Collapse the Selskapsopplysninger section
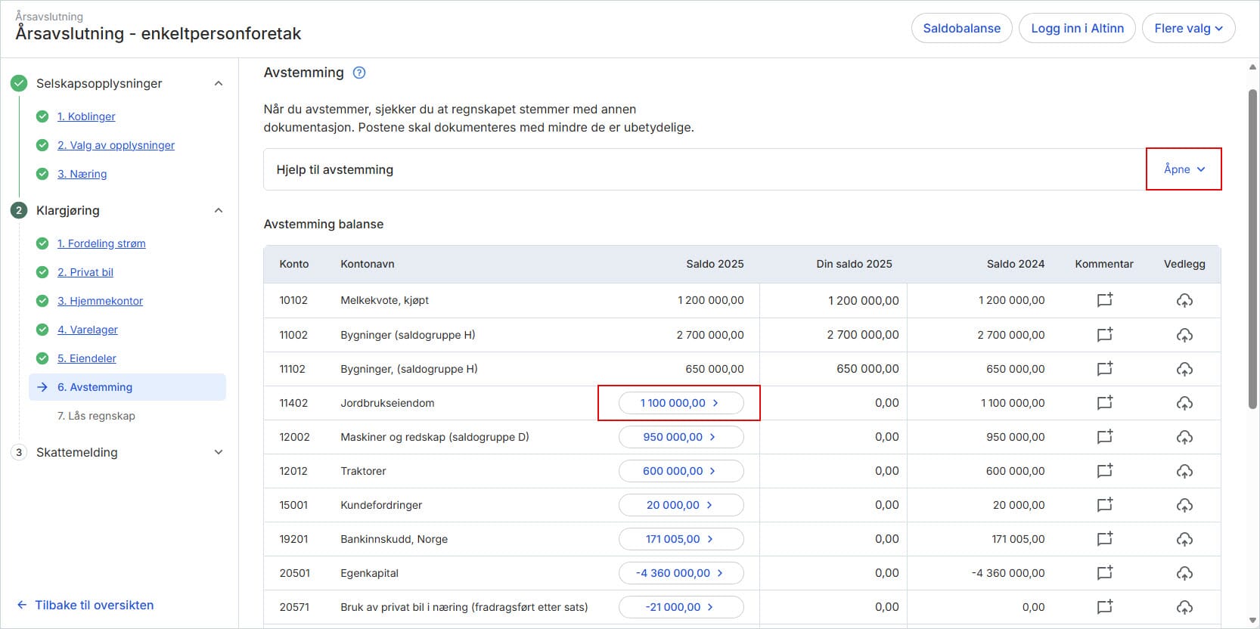The width and height of the screenshot is (1260, 629). (219, 83)
